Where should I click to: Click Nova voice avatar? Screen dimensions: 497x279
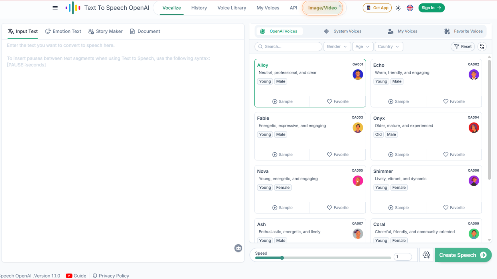[x=358, y=181]
